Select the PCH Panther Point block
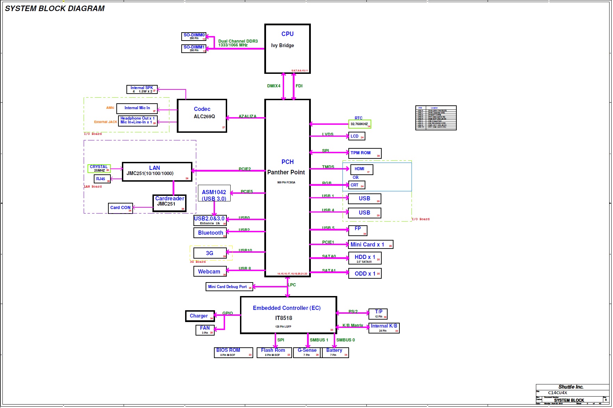This screenshot has width=613, height=408. [287, 188]
